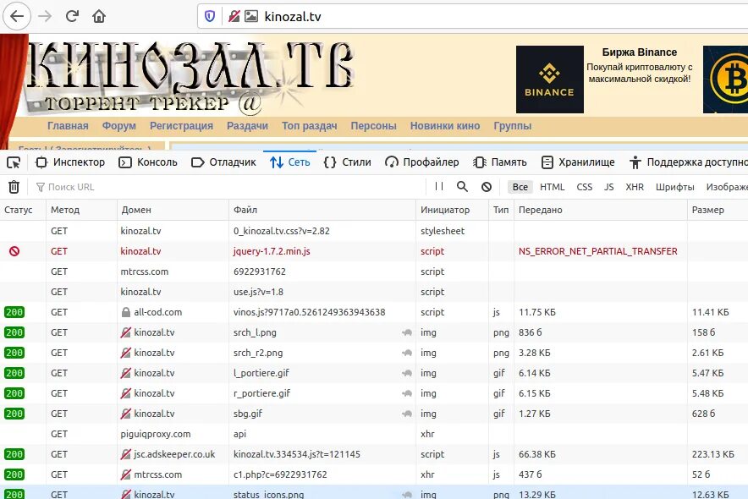The image size is (748, 499).
Task: Select the use.js?v=1.8 request row
Action: (x=374, y=292)
